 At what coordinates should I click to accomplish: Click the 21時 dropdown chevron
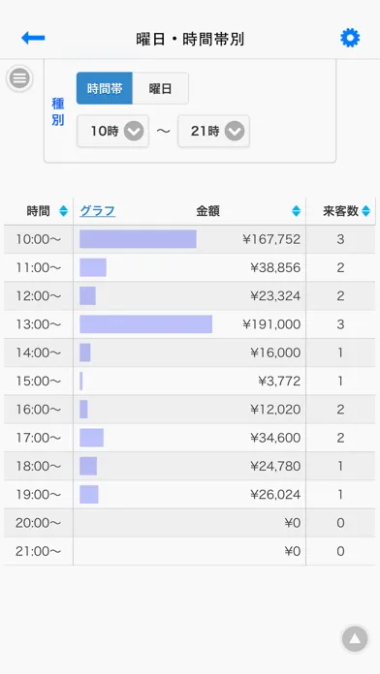click(235, 131)
